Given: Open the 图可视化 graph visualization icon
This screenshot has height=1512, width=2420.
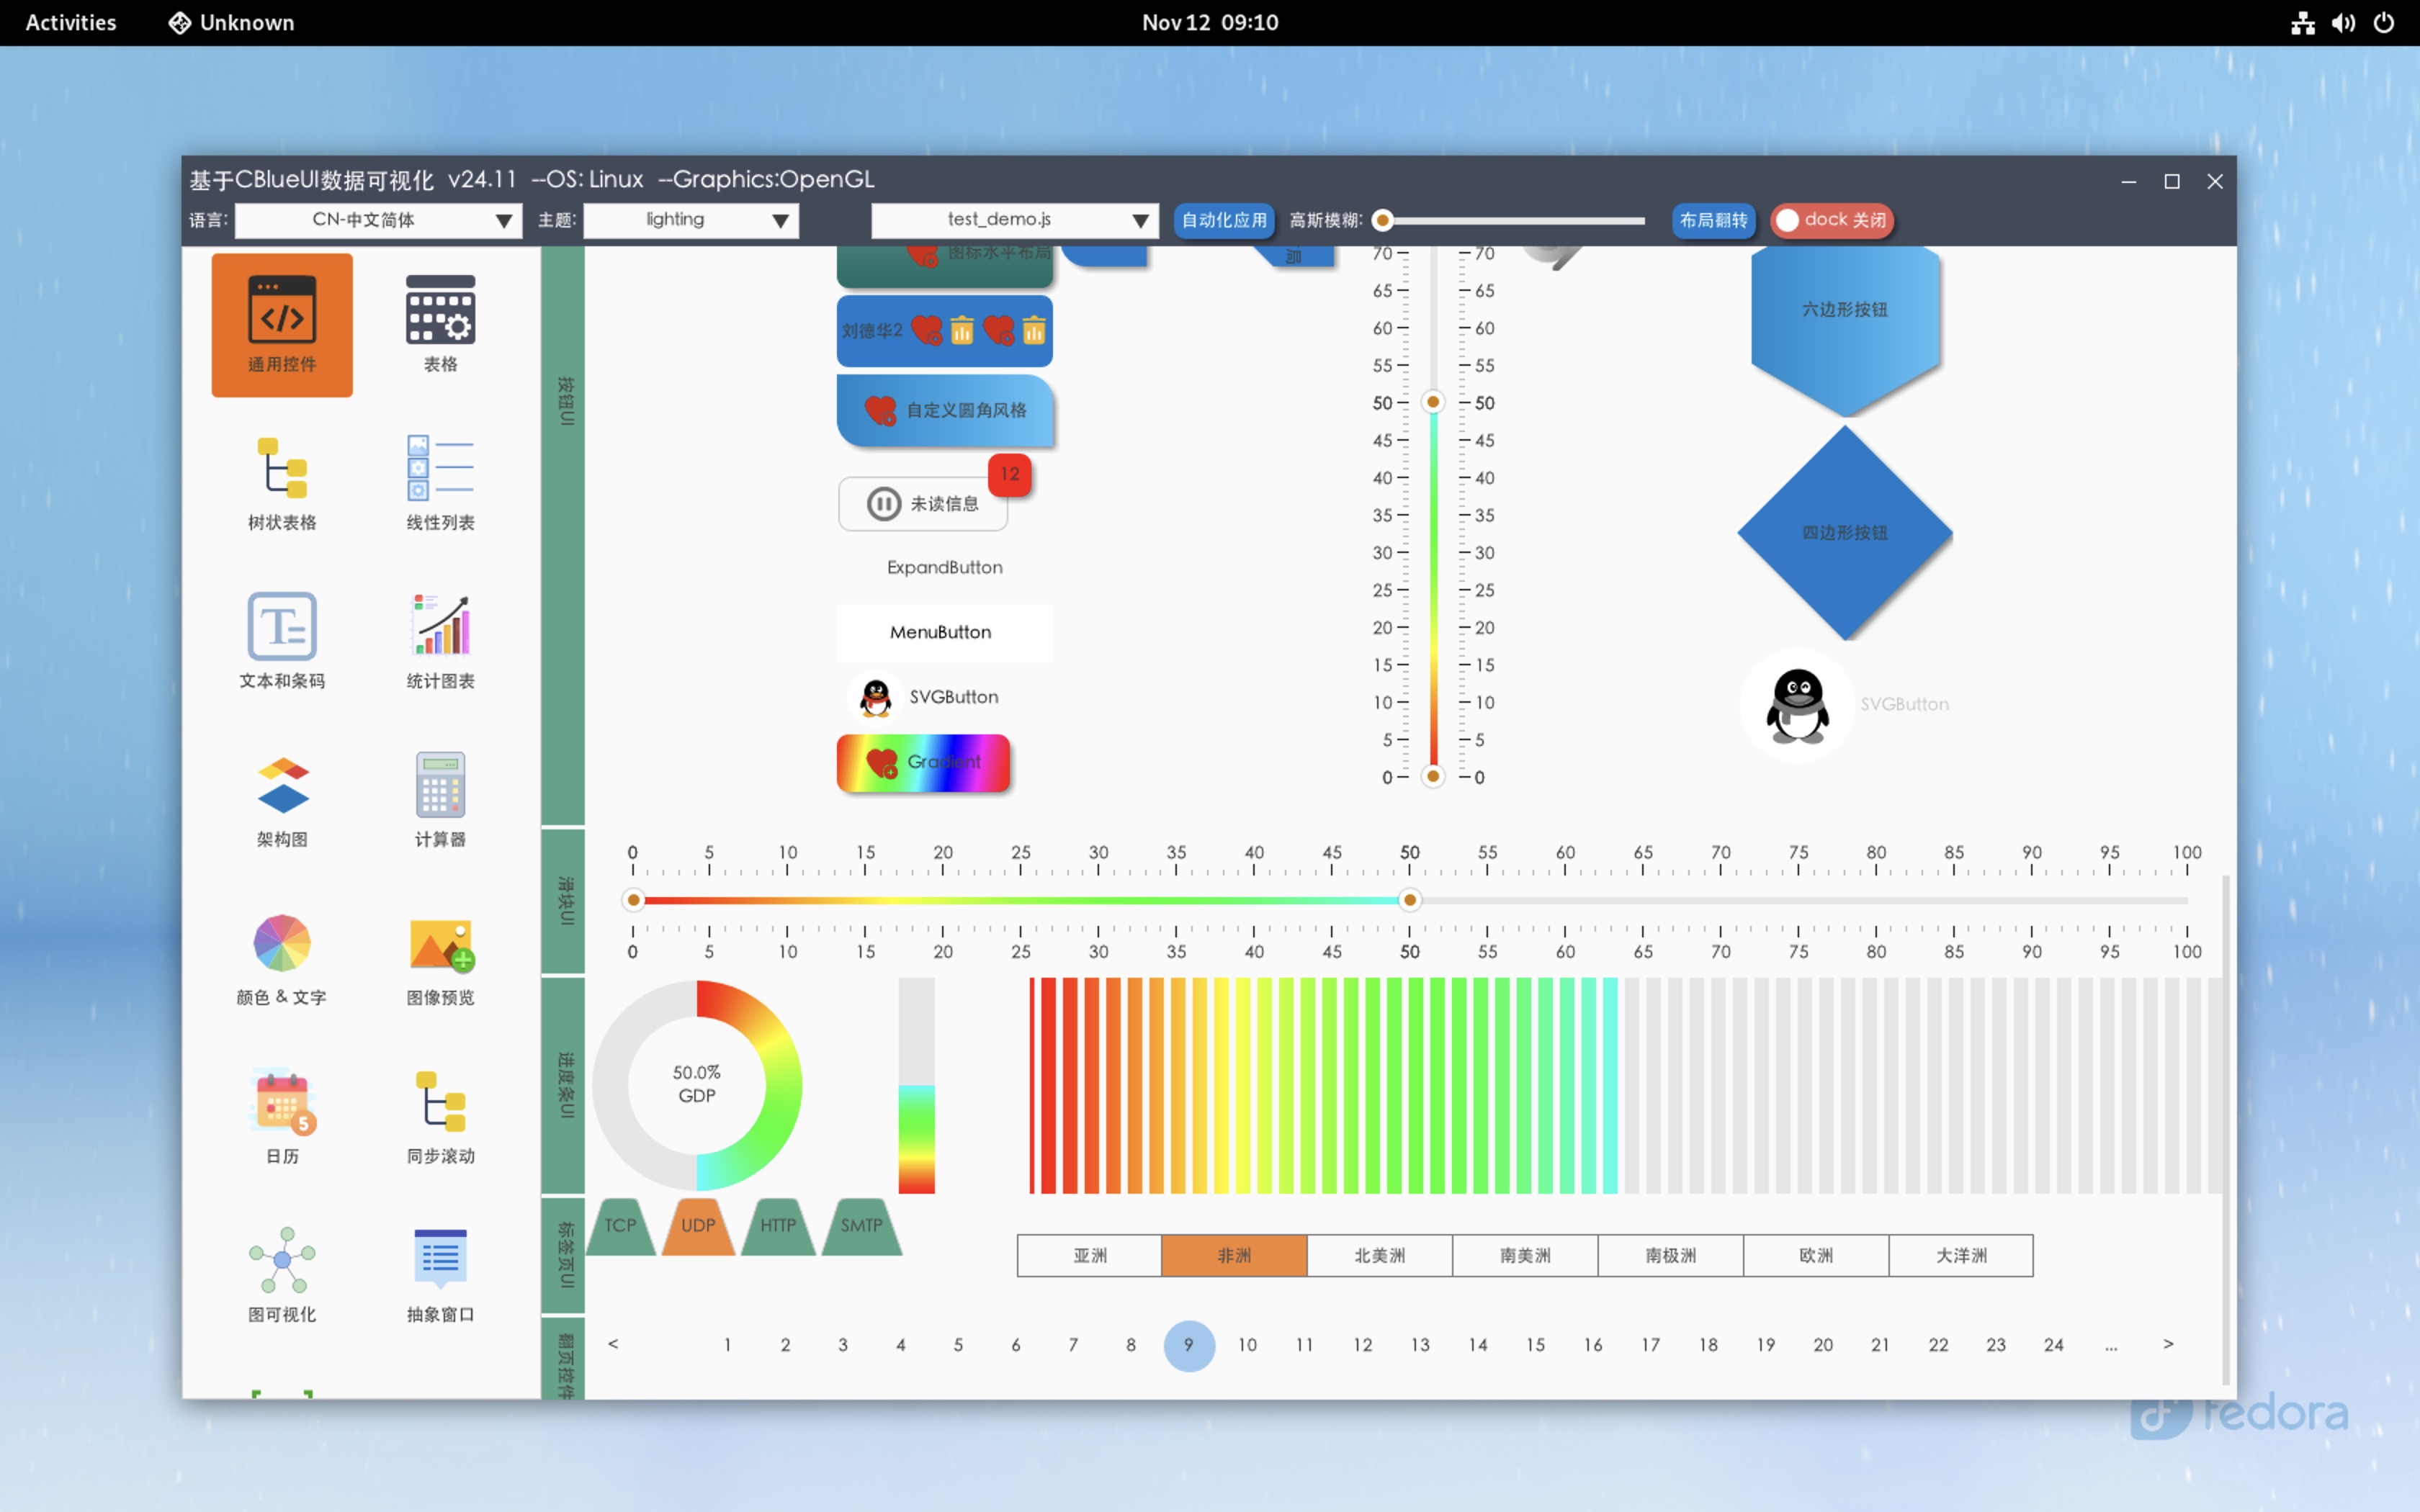Looking at the screenshot, I should pos(282,1260).
